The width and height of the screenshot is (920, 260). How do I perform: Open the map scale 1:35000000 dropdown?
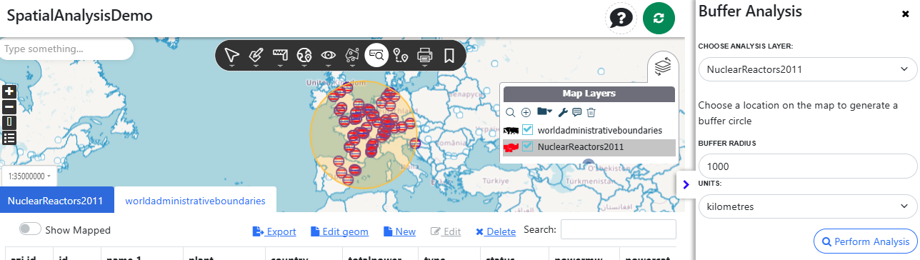29,176
